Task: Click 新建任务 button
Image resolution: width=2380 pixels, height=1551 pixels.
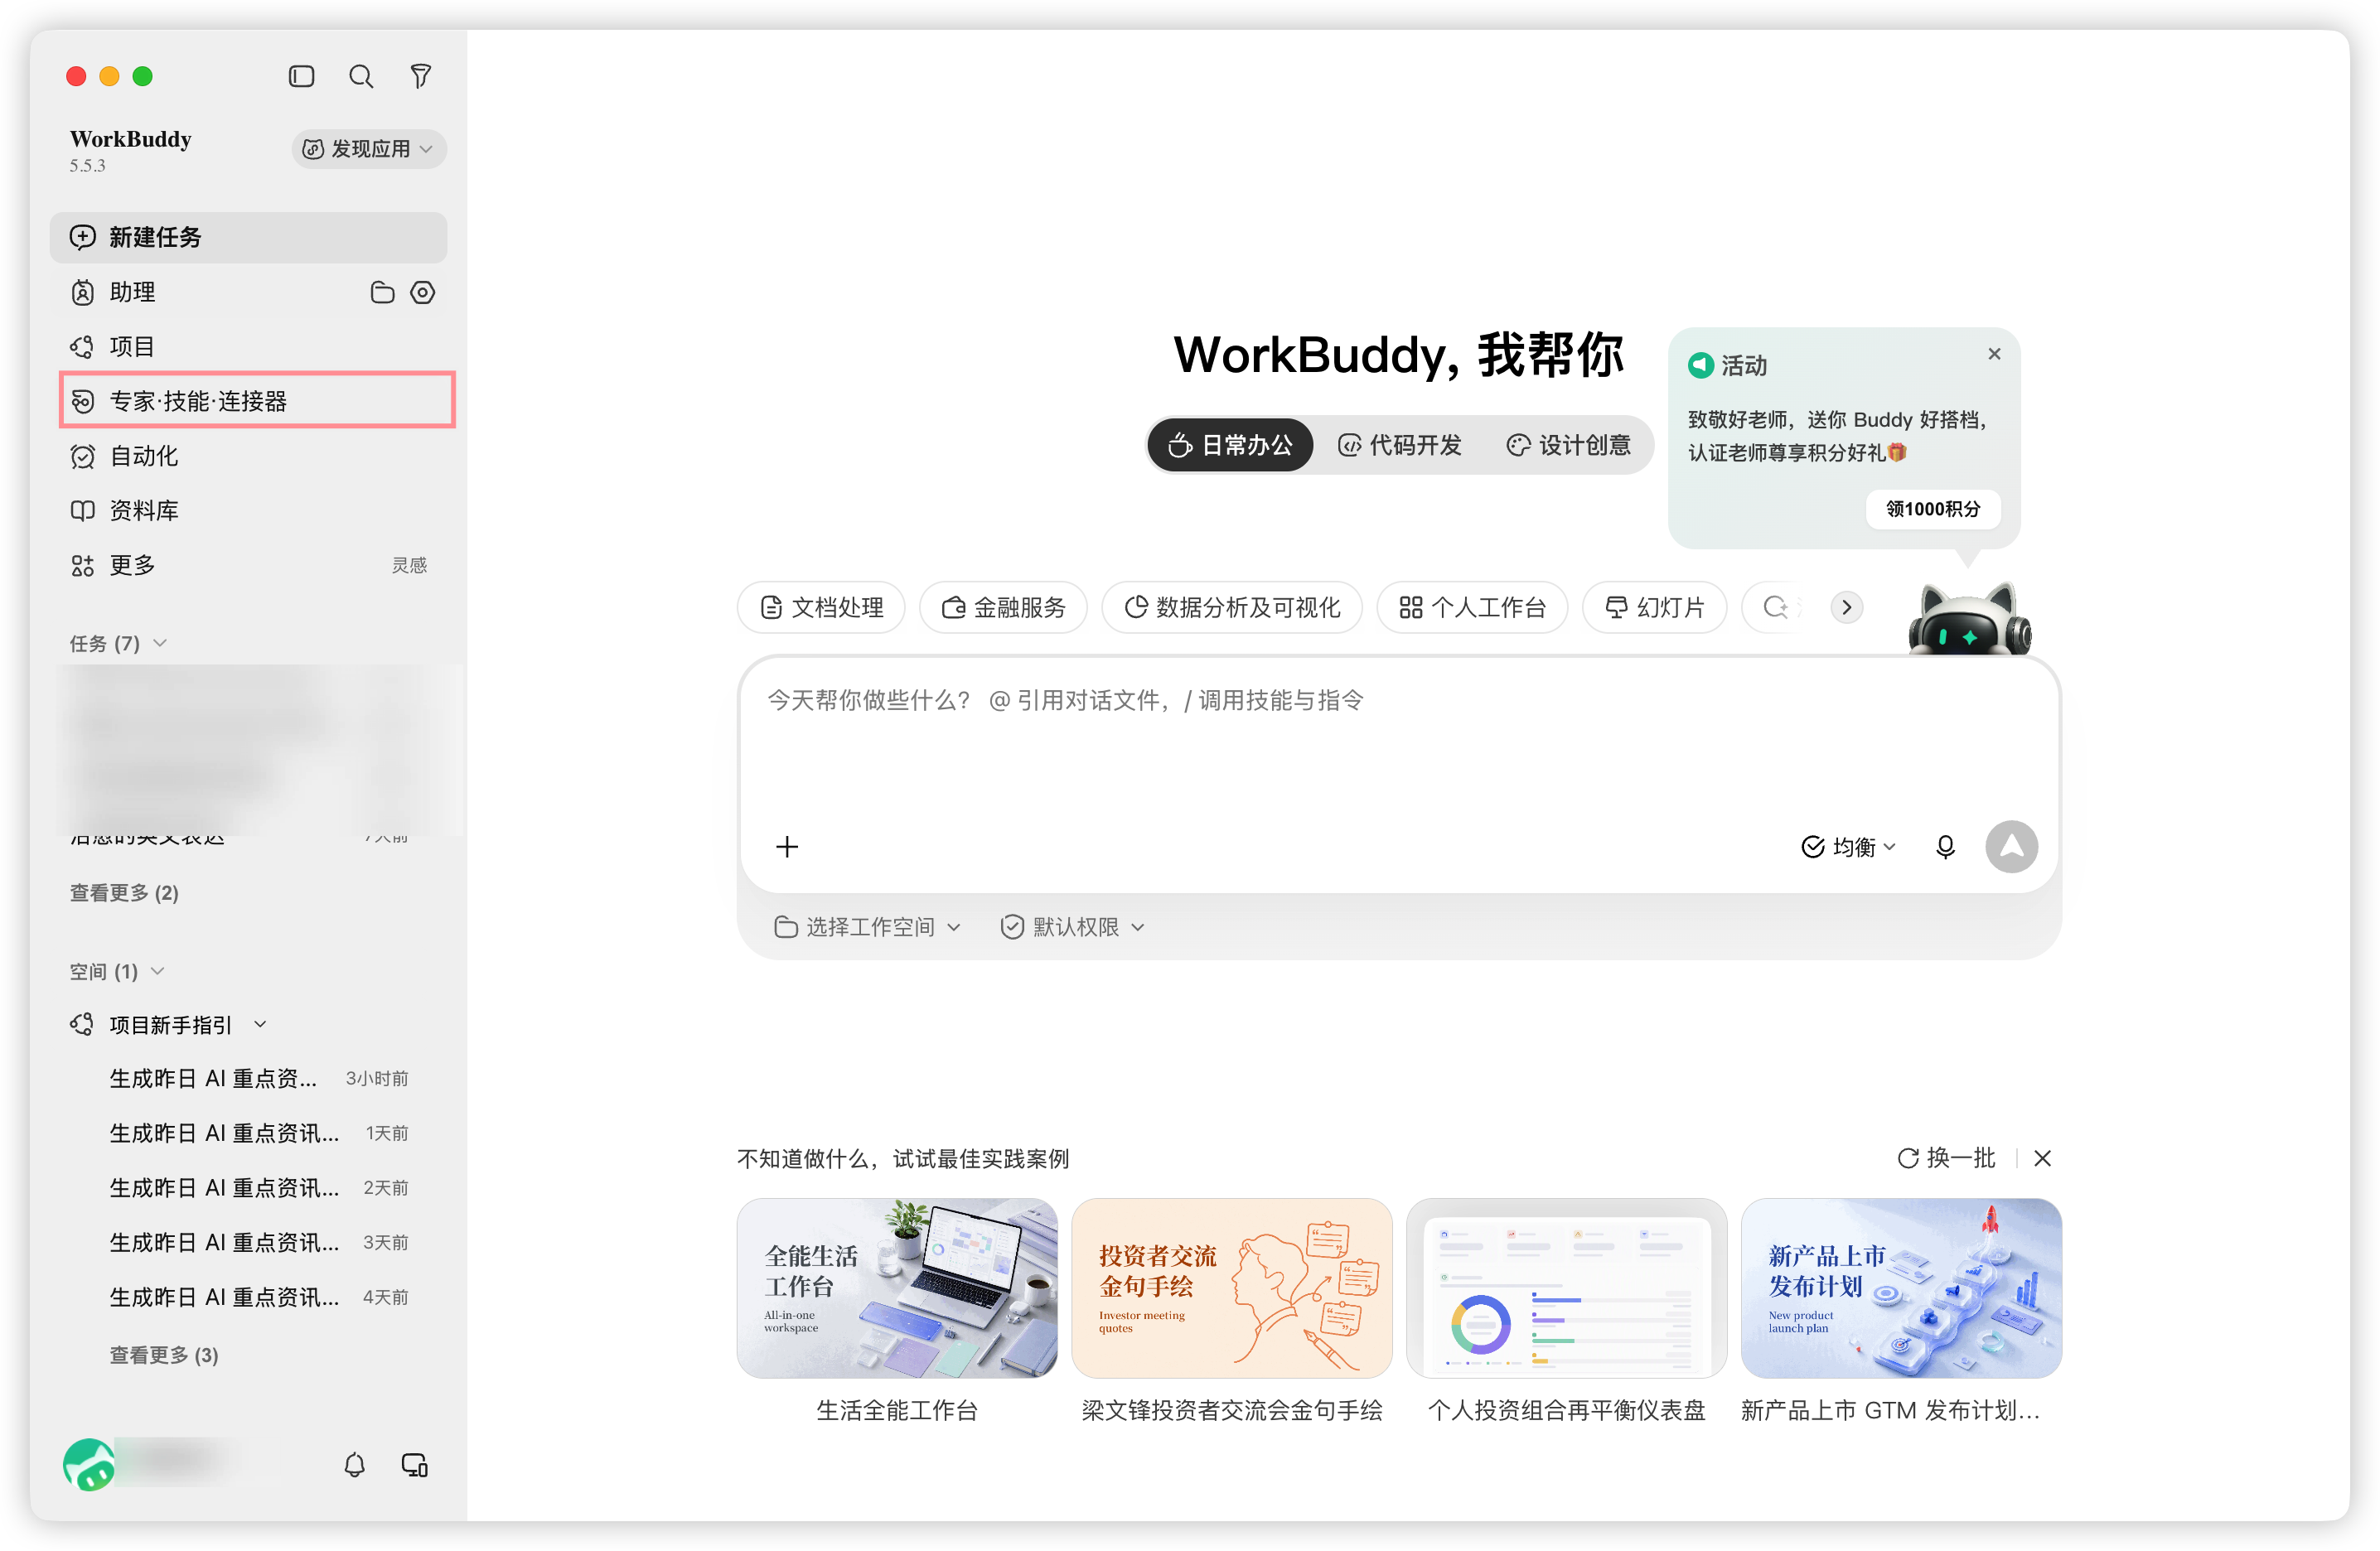Action: pos(248,237)
